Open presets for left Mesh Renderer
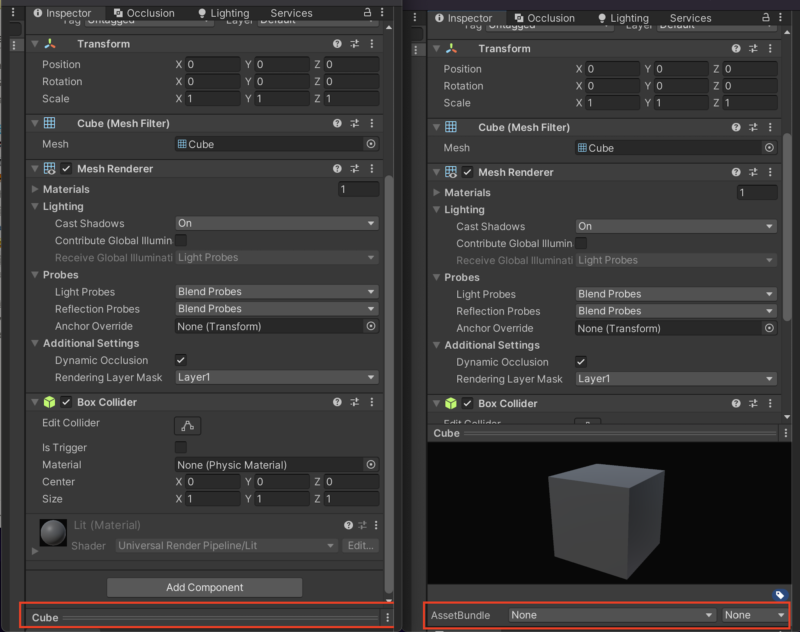This screenshot has width=800, height=632. (x=355, y=169)
